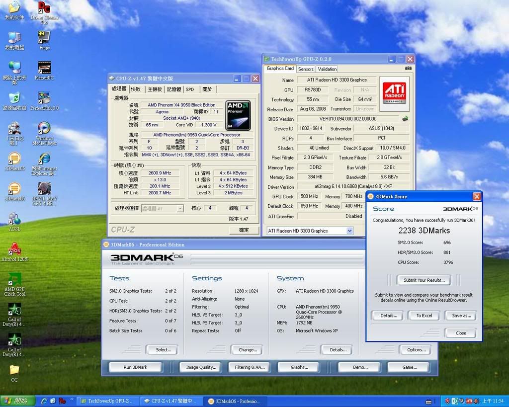Click the To Excel button
509x407 pixels.
pyautogui.click(x=424, y=316)
